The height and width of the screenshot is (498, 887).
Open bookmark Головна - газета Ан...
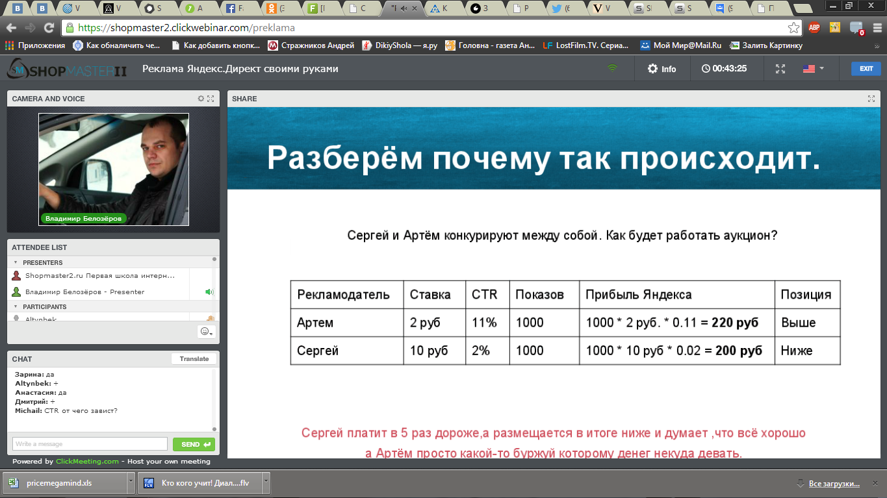click(x=490, y=45)
